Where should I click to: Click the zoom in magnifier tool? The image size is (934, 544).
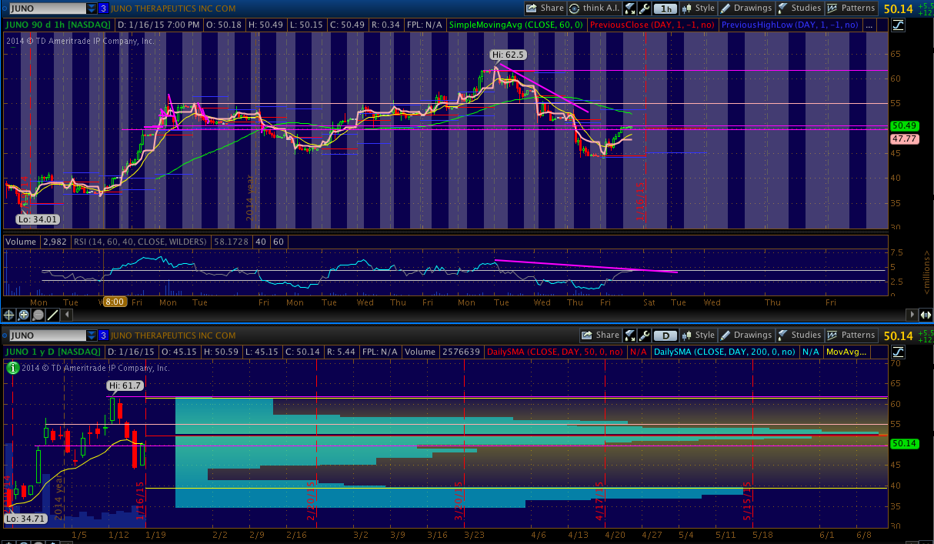point(24,315)
